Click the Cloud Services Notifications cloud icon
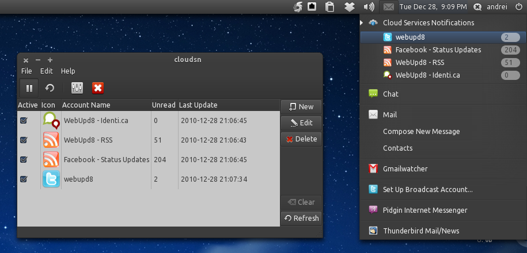Screen dimensions: 527x253 373,23
